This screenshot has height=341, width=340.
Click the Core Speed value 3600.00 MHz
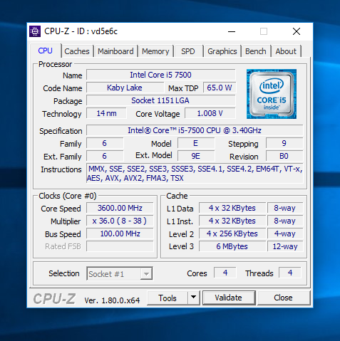120,208
